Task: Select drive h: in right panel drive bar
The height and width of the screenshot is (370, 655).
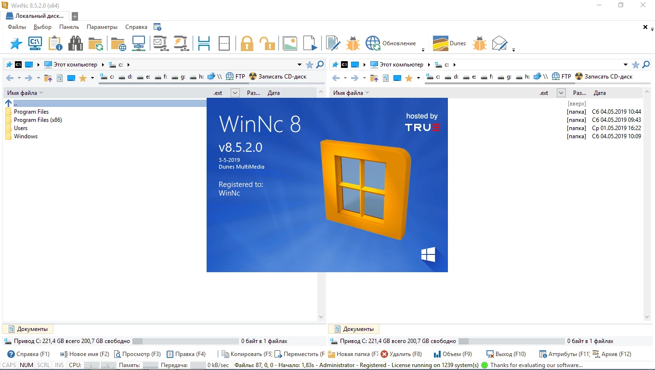Action: pos(524,77)
